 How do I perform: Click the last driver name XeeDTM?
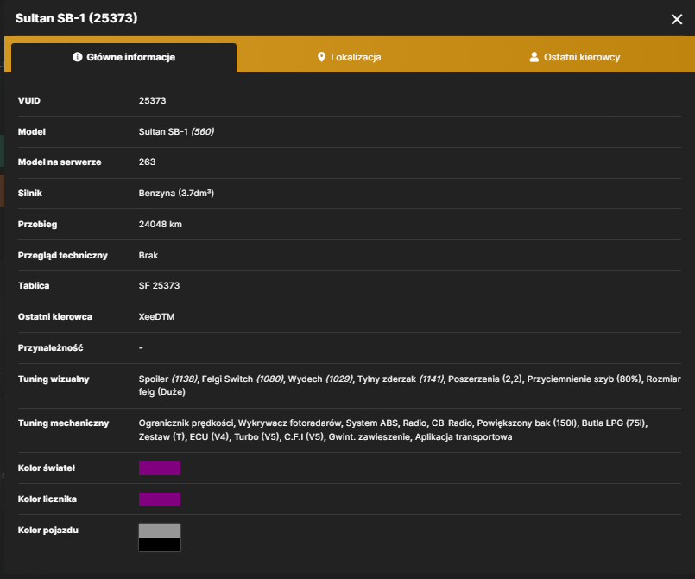(x=156, y=316)
